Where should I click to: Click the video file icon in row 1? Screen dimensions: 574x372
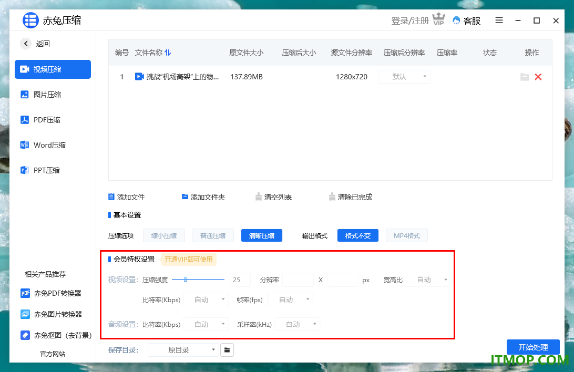pyautogui.click(x=139, y=76)
